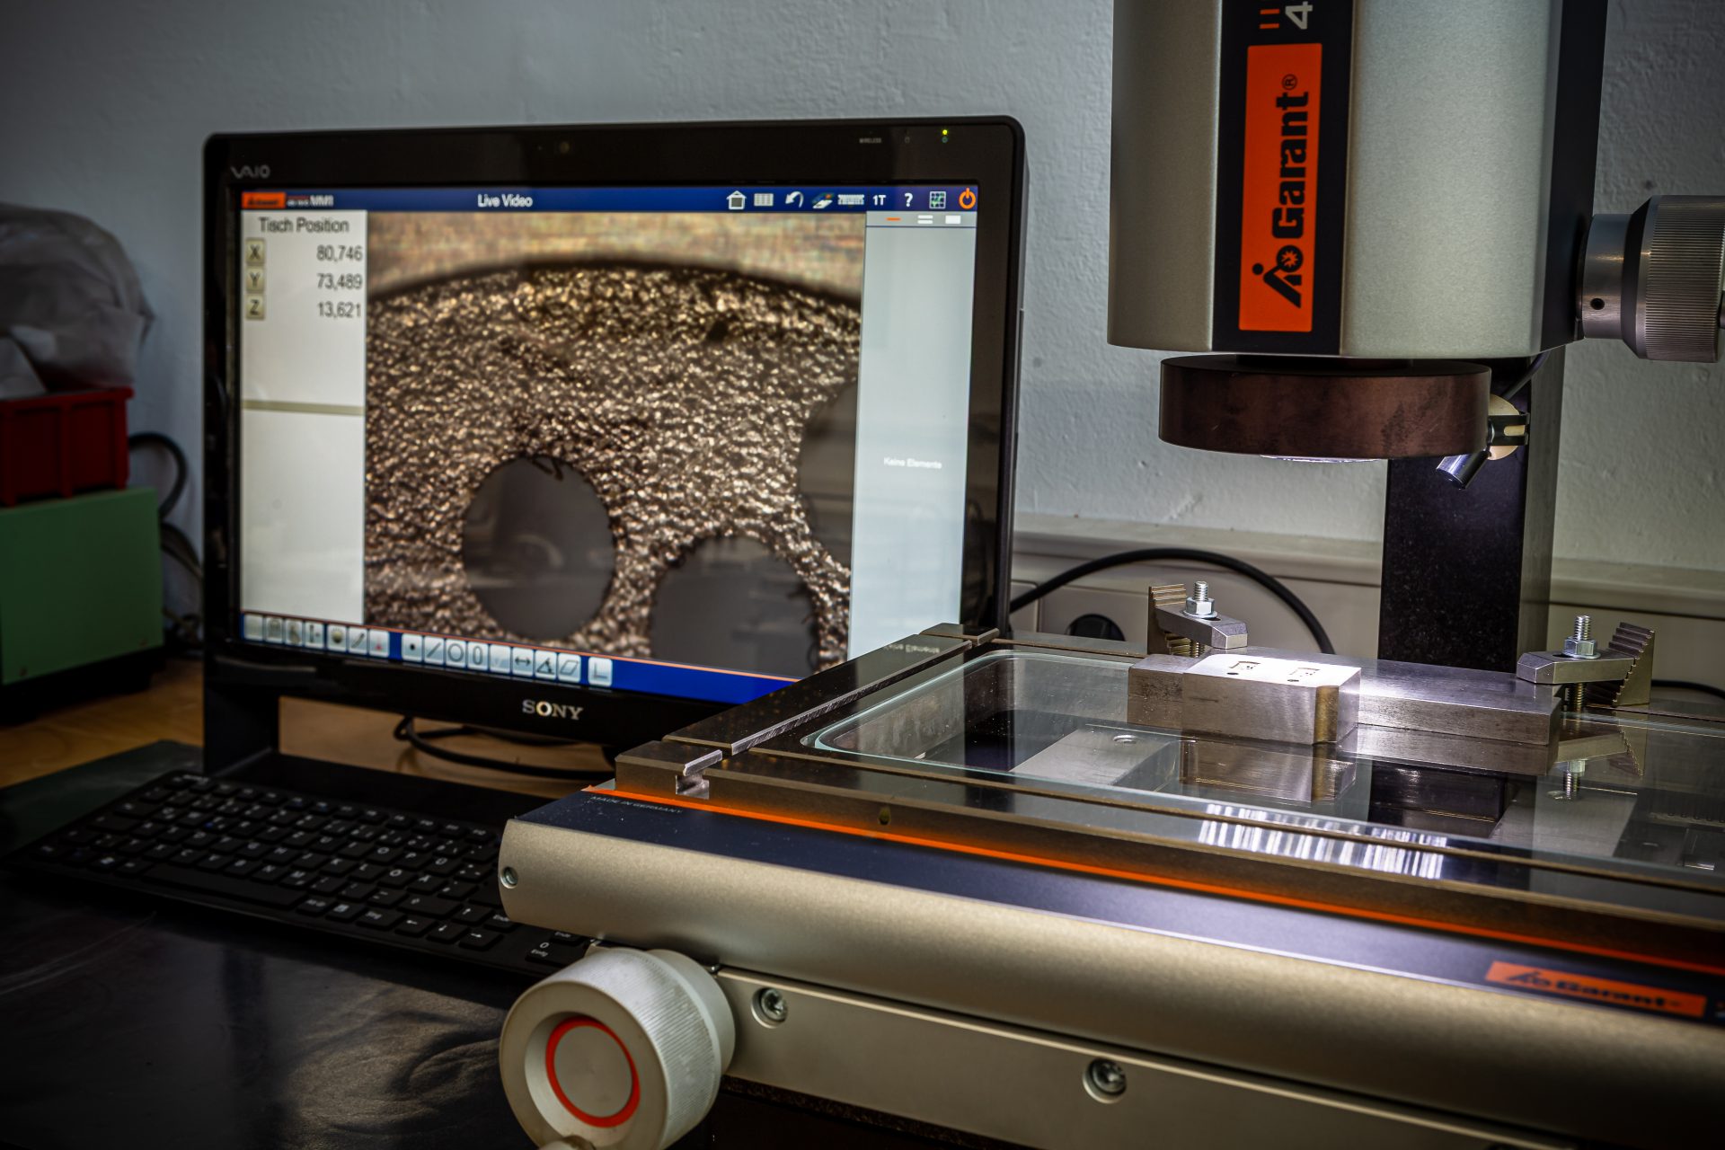Click the red triangle icon in bottom toolbar
Viewport: 1725px width, 1150px height.
[x=378, y=644]
